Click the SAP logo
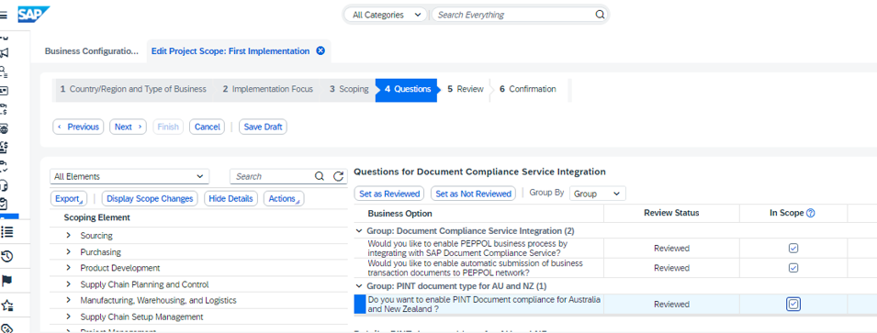 (34, 14)
